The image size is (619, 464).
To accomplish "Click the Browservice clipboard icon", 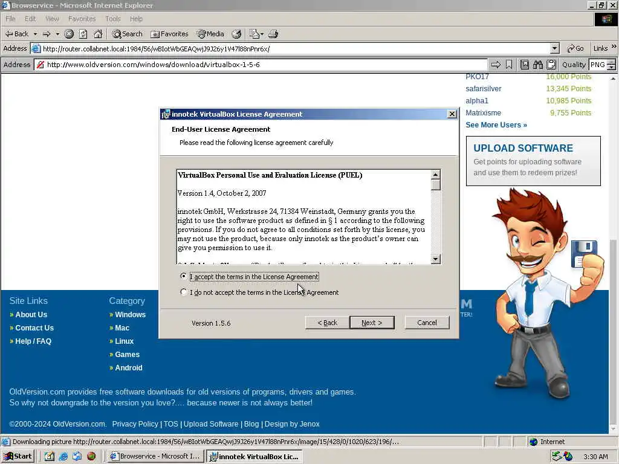I will coord(551,65).
